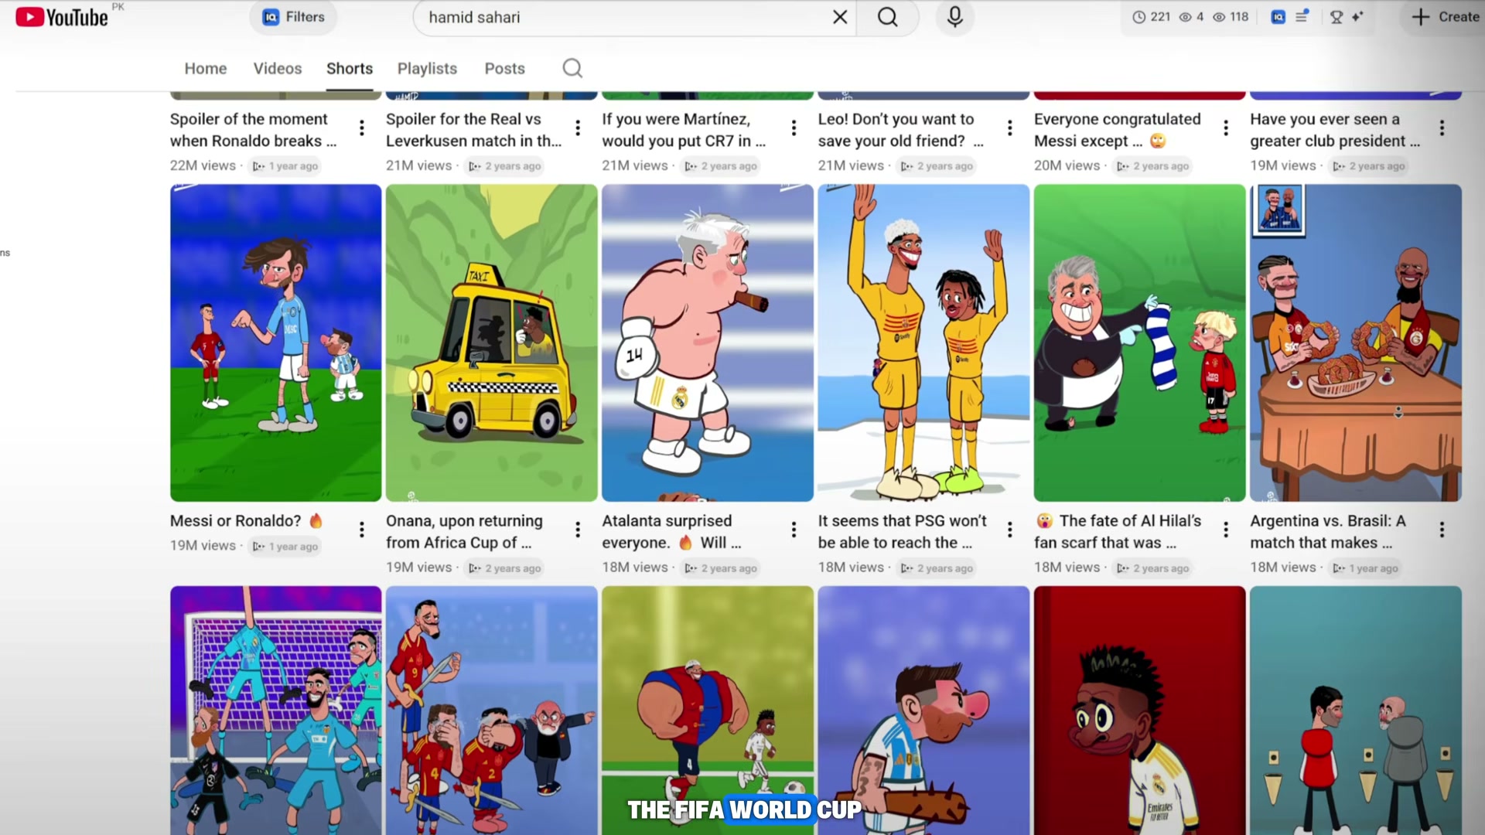The width and height of the screenshot is (1485, 835).
Task: Open the more menu for 'It seems that PSG won't'
Action: [1010, 530]
